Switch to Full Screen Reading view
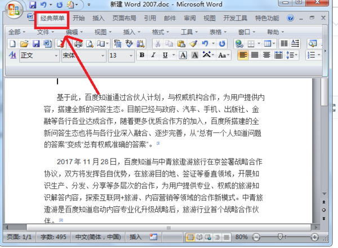 click(199, 237)
